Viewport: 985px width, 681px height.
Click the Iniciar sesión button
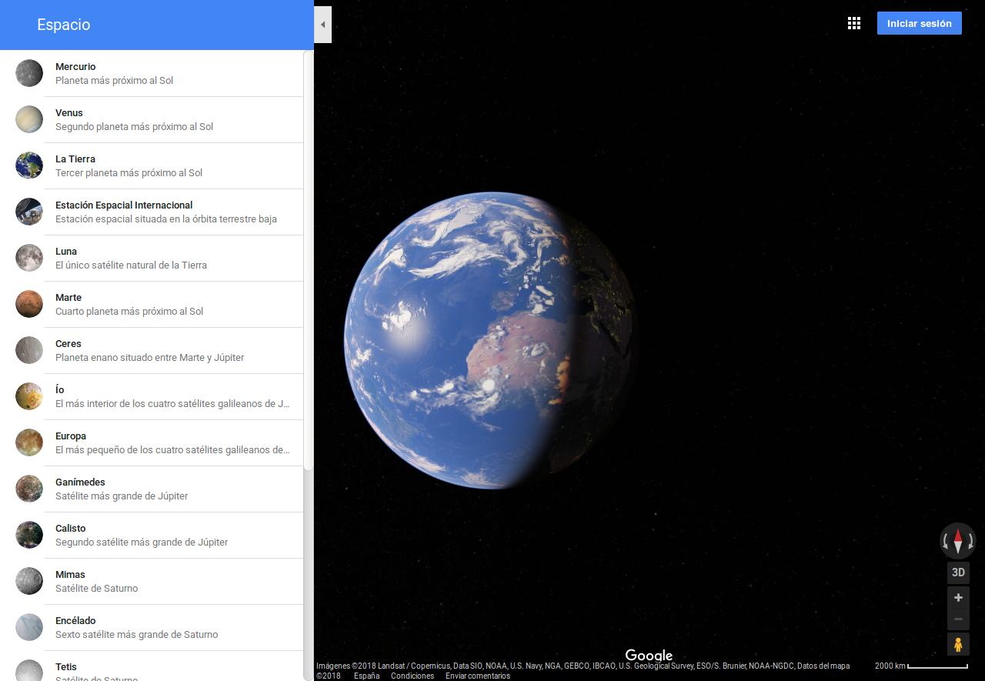point(919,23)
